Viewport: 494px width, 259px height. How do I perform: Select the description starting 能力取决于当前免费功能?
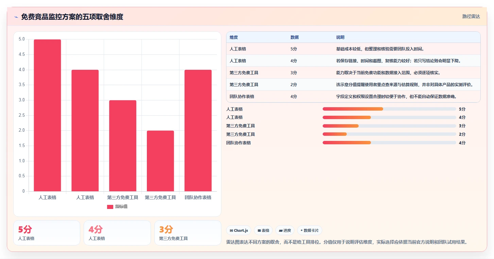pyautogui.click(x=388, y=73)
